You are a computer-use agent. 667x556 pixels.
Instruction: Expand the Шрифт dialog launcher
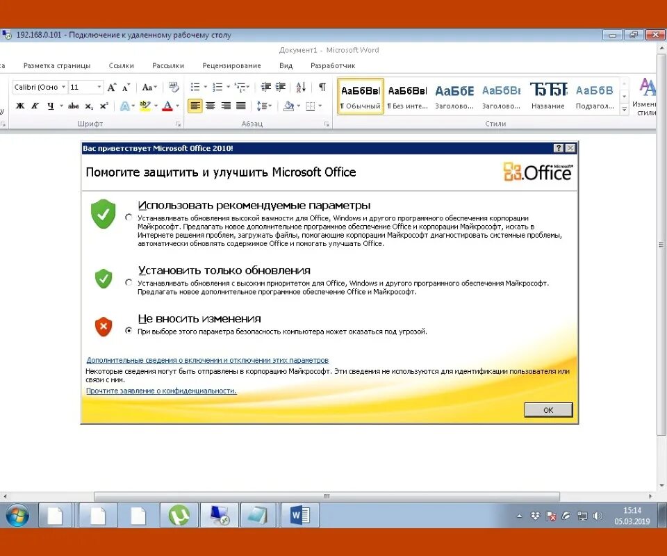[x=179, y=124]
